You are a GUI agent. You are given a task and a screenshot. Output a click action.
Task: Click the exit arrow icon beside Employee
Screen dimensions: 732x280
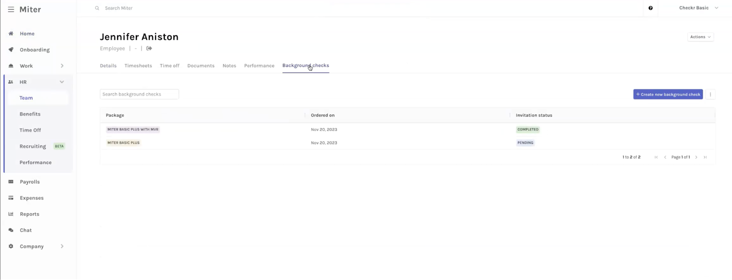[149, 48]
